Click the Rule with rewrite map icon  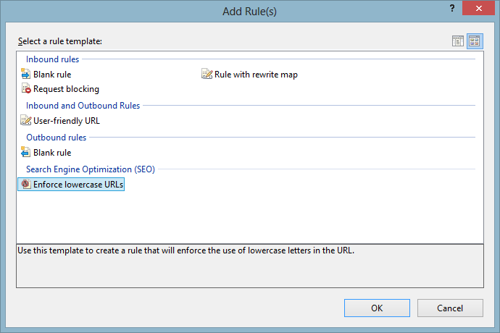click(x=207, y=74)
